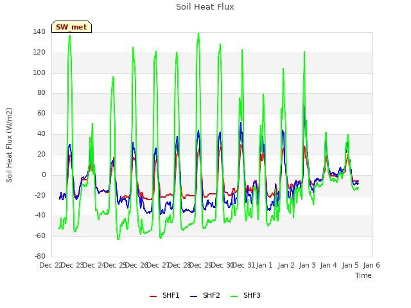
Task: Click the 20 y-axis tick label
Action: (41, 154)
